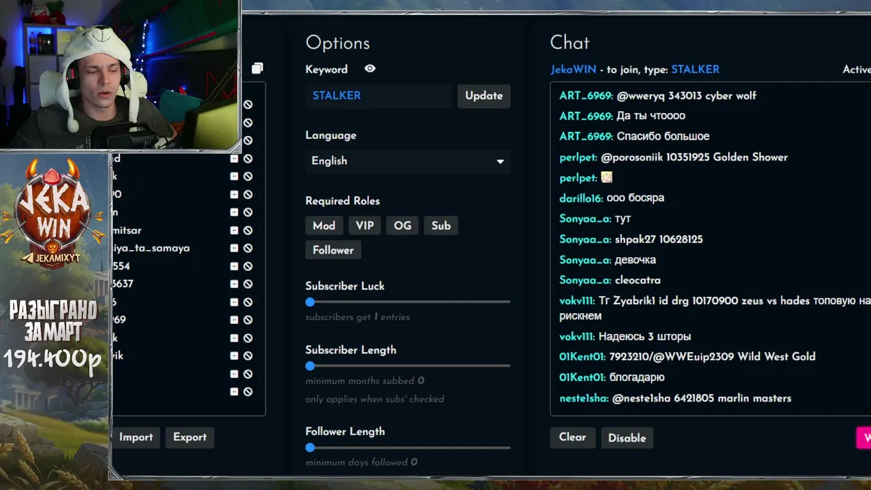
Task: Click the copy entries icon above the list
Action: pos(257,68)
